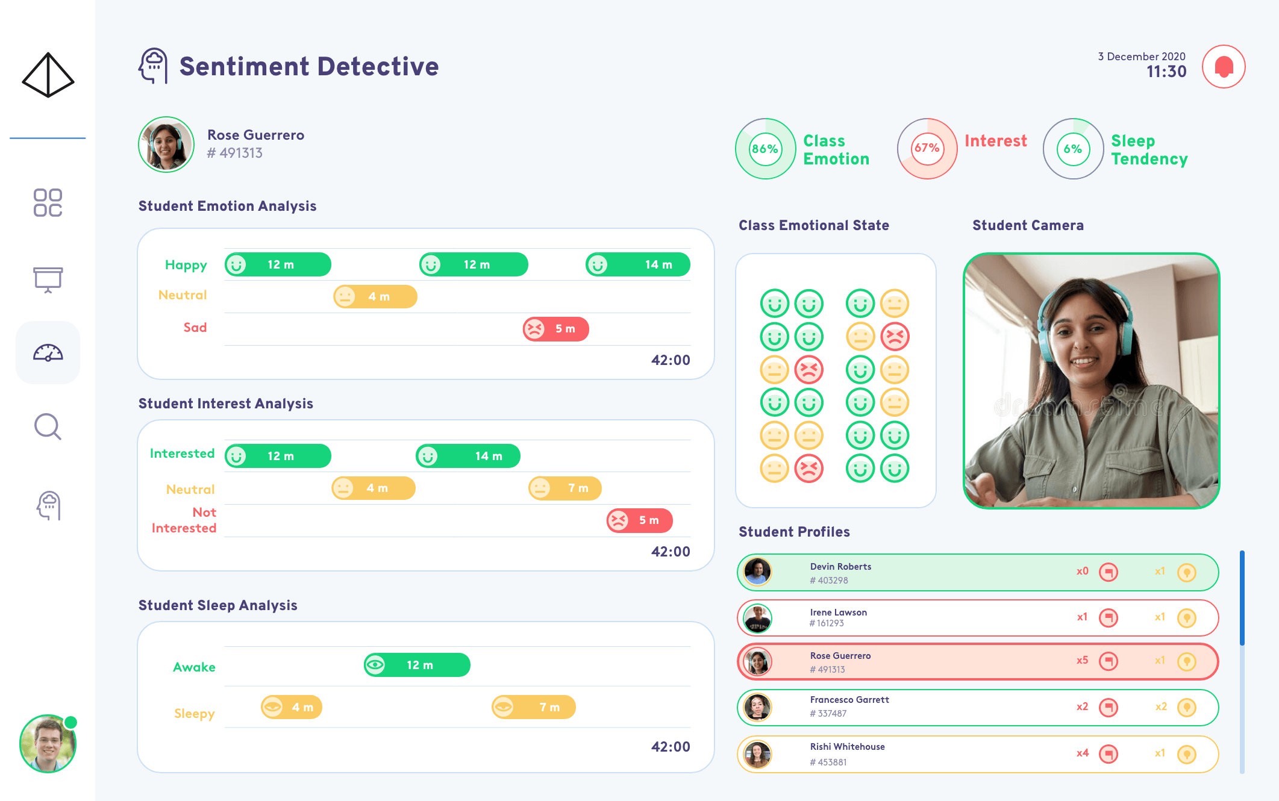Click the Student Profiles list scrollbar
The height and width of the screenshot is (801, 1279).
pyautogui.click(x=1242, y=597)
